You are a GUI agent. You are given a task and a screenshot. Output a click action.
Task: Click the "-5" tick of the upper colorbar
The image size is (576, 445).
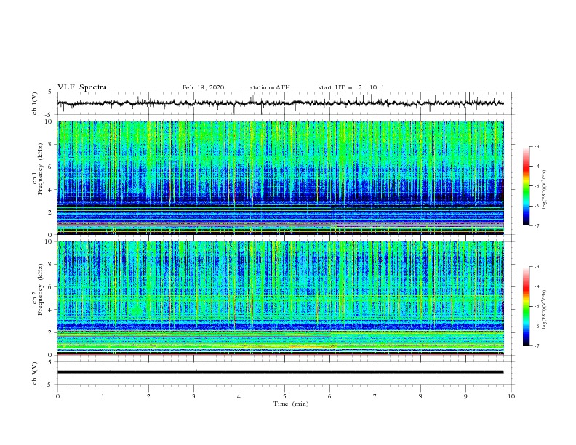(536, 186)
